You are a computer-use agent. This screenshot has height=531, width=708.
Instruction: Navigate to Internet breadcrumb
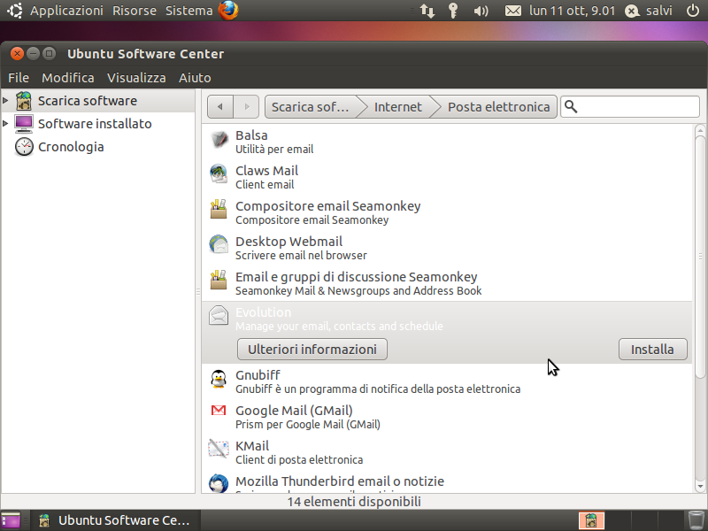coord(397,107)
